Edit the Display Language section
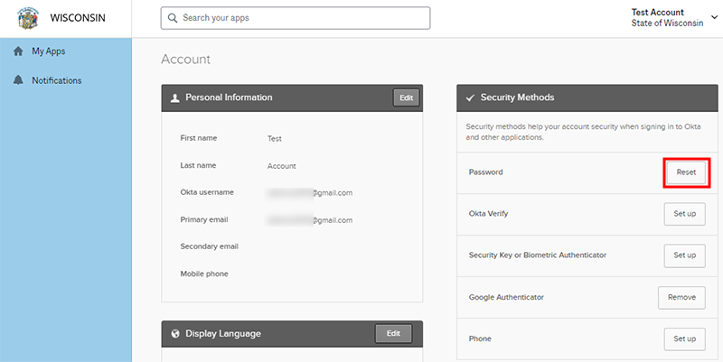 [393, 333]
